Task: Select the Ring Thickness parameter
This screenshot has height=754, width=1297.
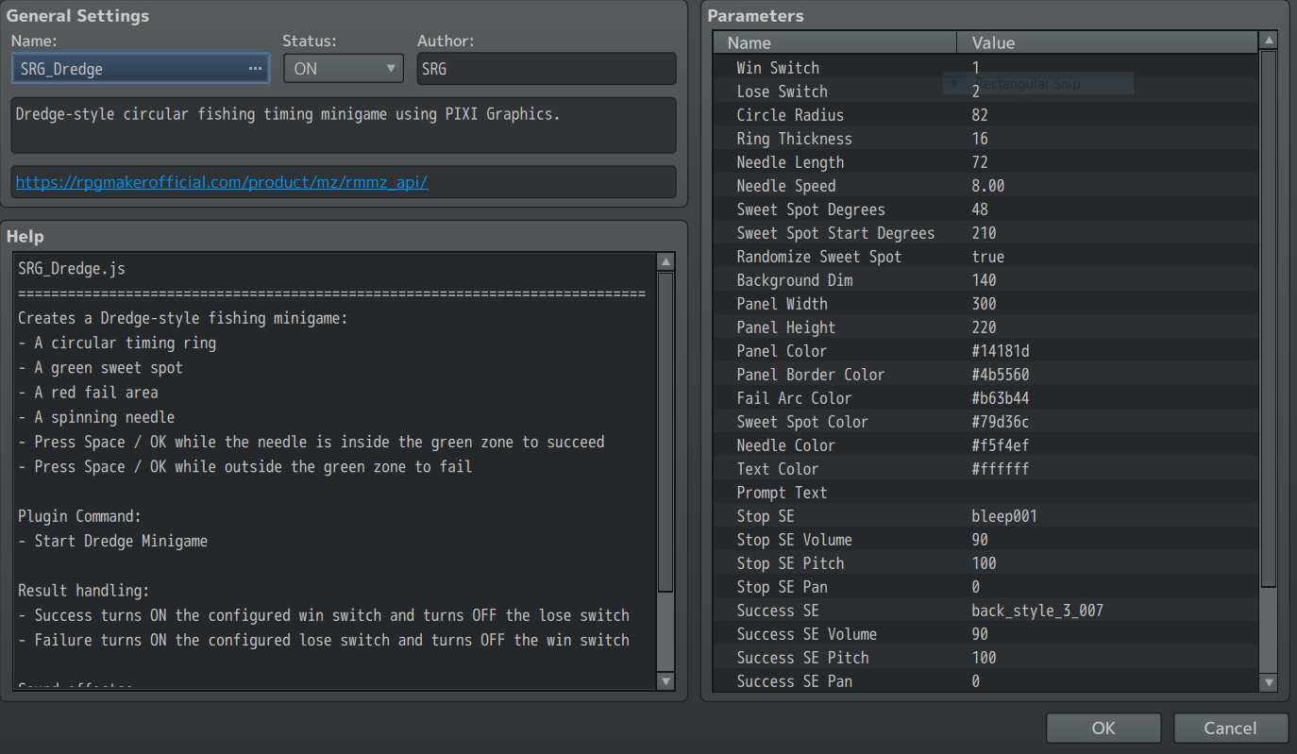Action: point(986,139)
